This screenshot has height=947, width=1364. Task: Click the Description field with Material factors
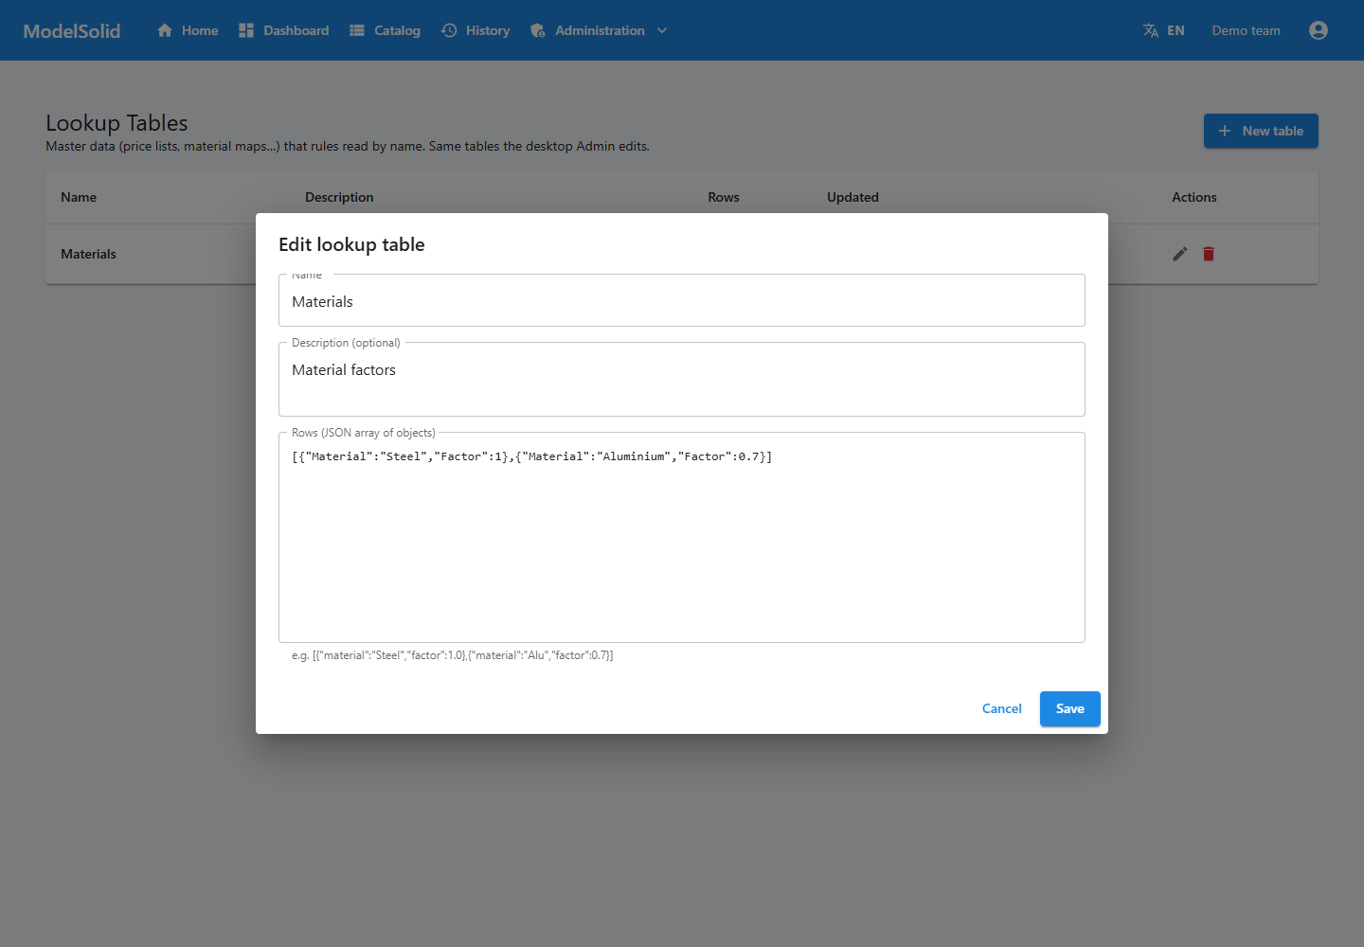(x=682, y=380)
